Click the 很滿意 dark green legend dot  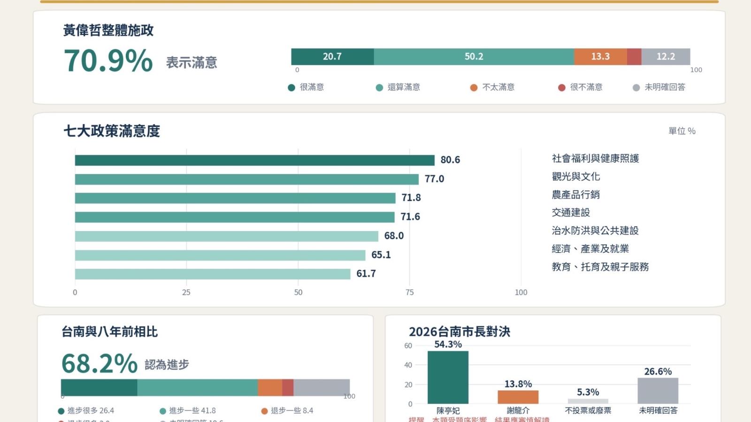point(291,88)
